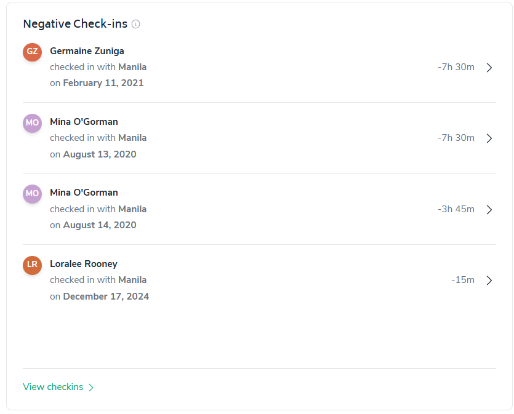Click the arrow next to View checkins
Image resolution: width=514 pixels, height=414 pixels.
pos(91,388)
